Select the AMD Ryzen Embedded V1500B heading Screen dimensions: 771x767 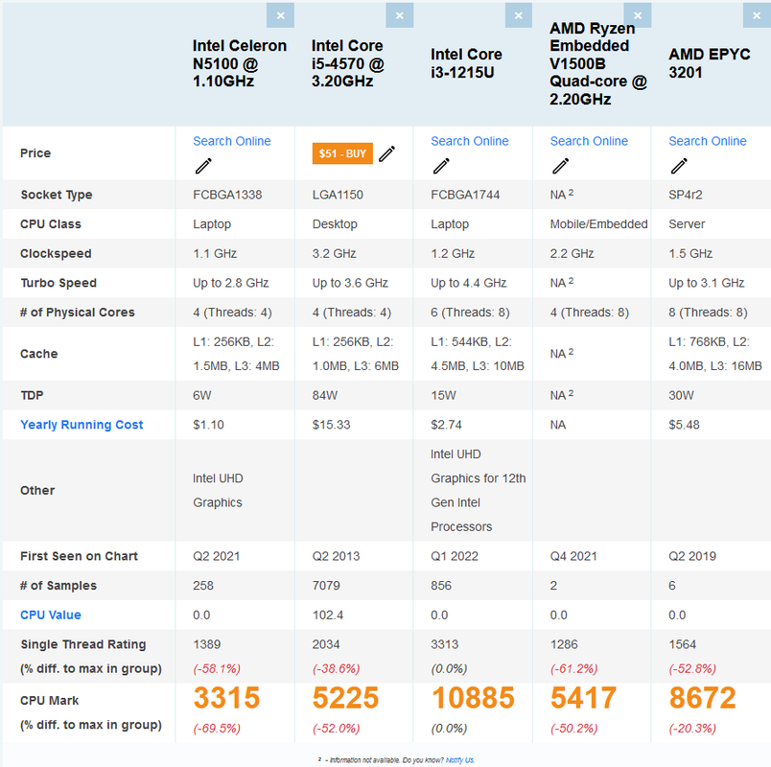click(598, 63)
